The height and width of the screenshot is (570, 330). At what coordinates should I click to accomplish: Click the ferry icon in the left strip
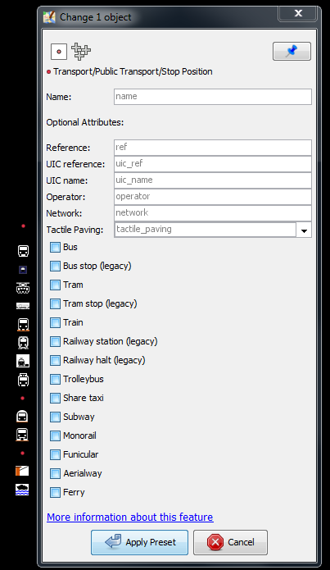tap(22, 490)
